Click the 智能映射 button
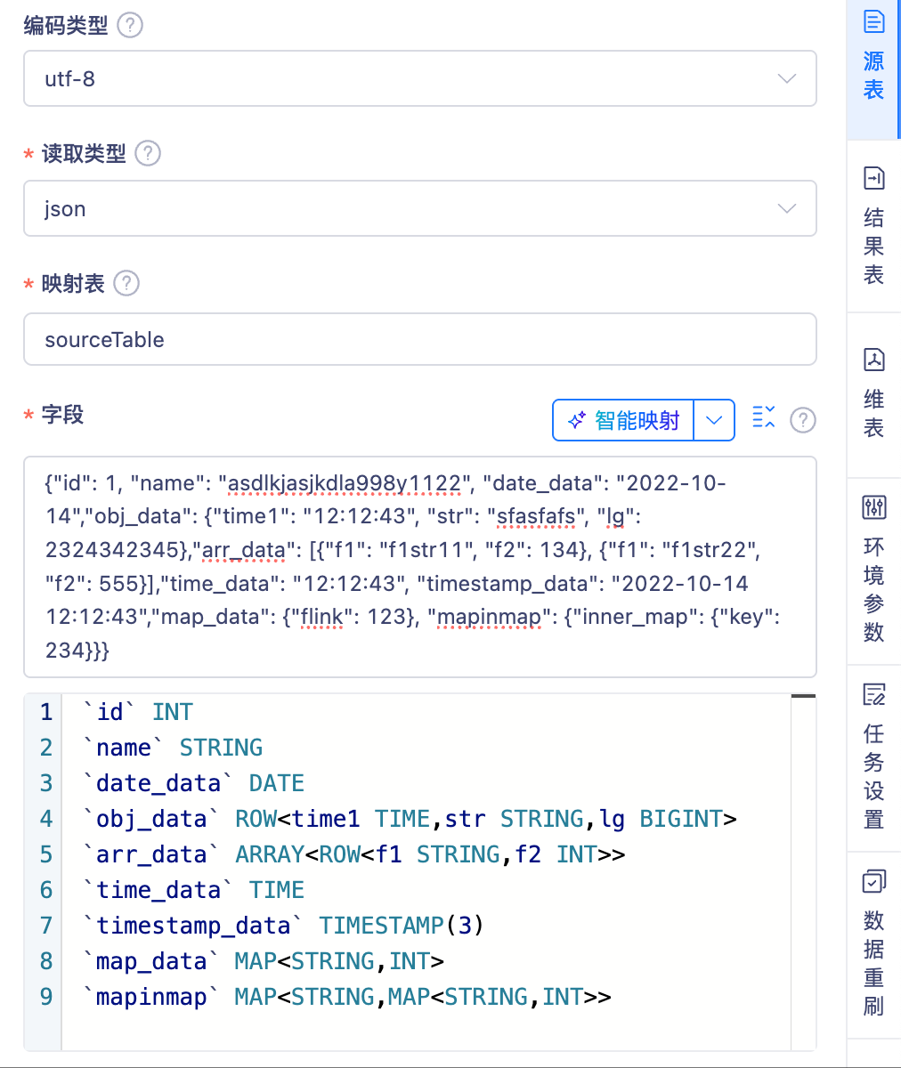 (624, 420)
